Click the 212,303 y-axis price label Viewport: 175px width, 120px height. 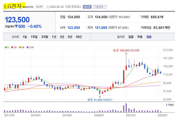coord(168,50)
